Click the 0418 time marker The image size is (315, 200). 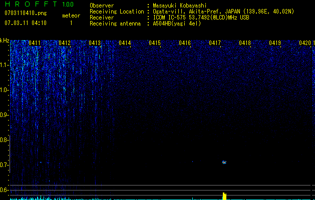pos(245,43)
